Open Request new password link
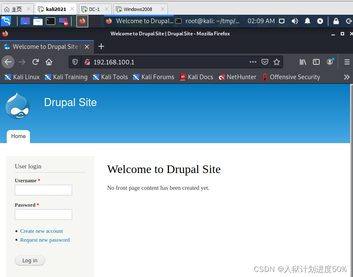Screen dimensions: 353x277 [45, 240]
